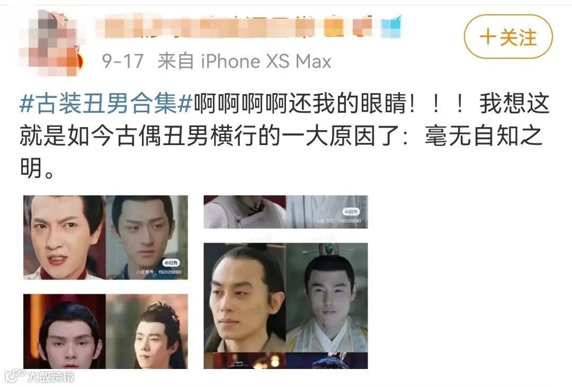Open the #古装丑男合集# hashtag topic
Screen dimensions: 572x387
click(106, 104)
